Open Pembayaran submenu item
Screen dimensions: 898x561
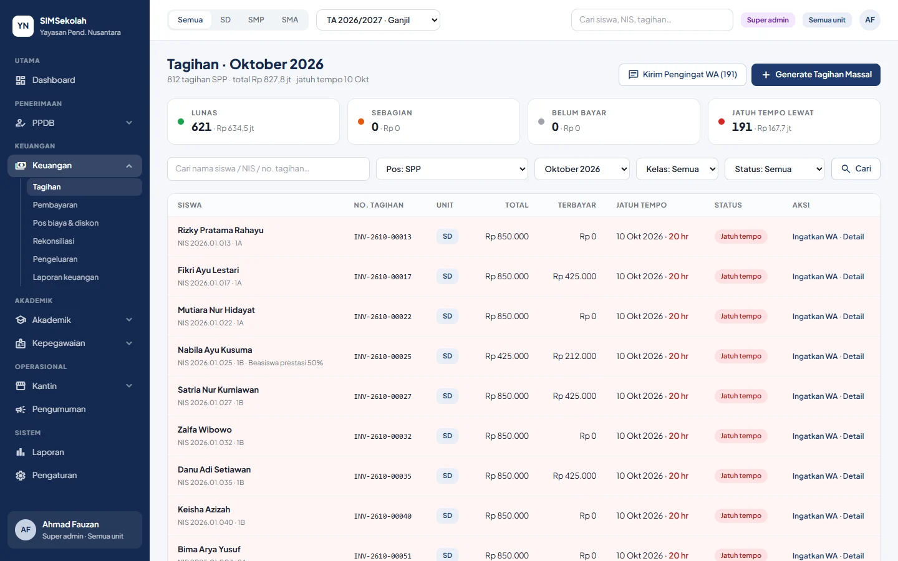coord(84,205)
